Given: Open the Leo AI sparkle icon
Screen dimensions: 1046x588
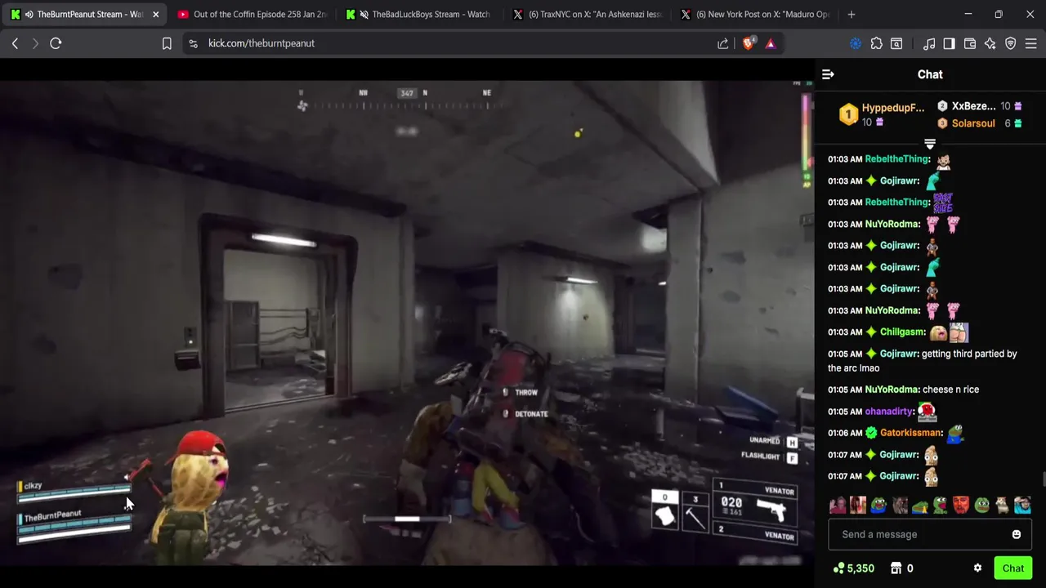Looking at the screenshot, I should [x=990, y=43].
